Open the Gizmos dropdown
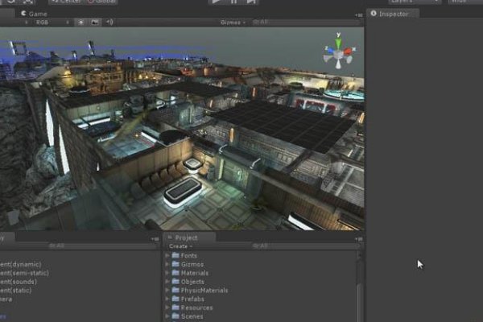Image resolution: width=483 pixels, height=322 pixels. pyautogui.click(x=232, y=23)
